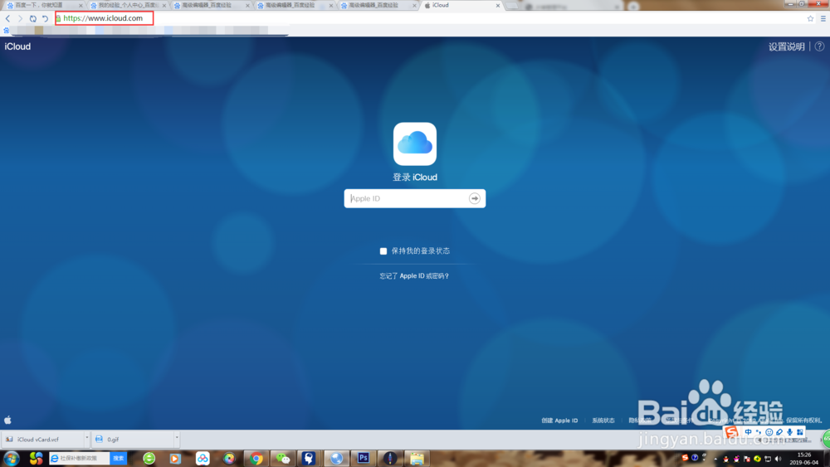Click the Sogou S input method tray icon
830x467 pixels.
click(x=685, y=458)
